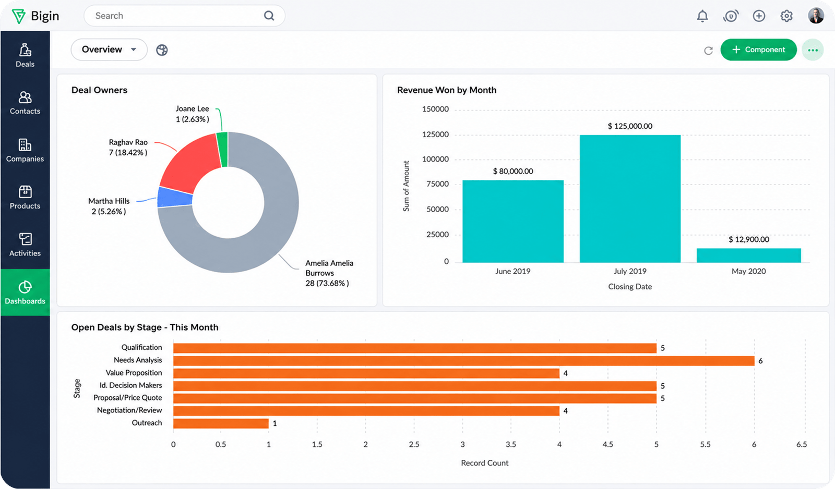
Task: Select the July 2019 revenue bar
Action: [x=630, y=199]
